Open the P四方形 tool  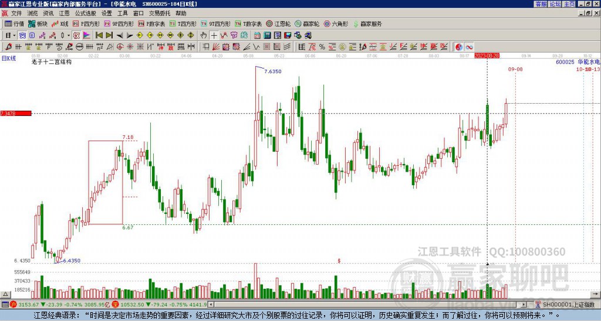click(x=86, y=23)
